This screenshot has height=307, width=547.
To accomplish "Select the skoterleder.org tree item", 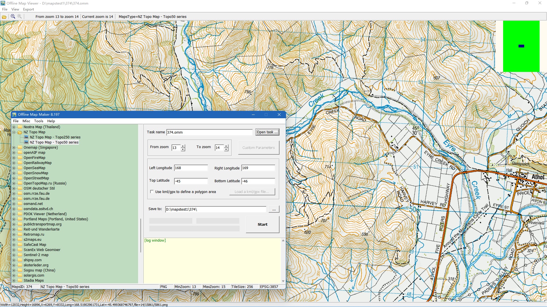I will 36,265.
